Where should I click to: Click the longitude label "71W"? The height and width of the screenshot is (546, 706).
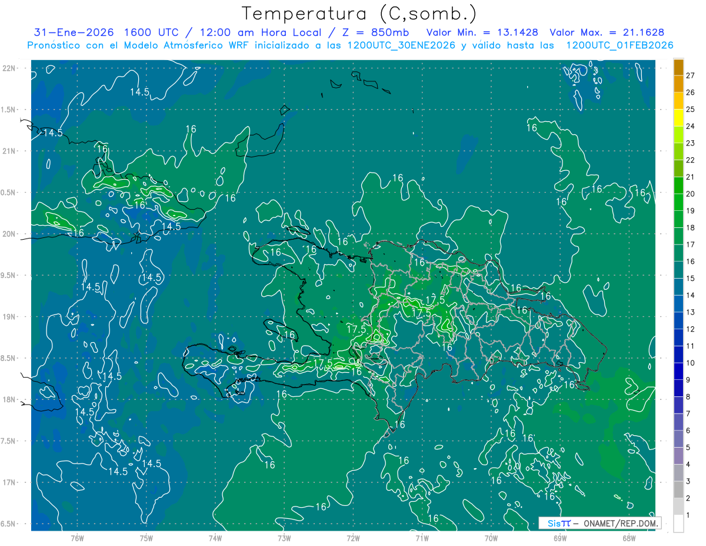[422, 538]
